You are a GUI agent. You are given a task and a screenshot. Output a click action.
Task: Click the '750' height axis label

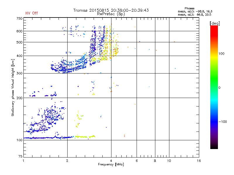[x=19, y=18]
